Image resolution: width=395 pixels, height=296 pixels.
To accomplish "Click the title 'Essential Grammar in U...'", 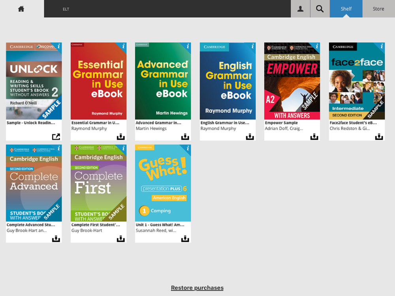I will point(95,123).
